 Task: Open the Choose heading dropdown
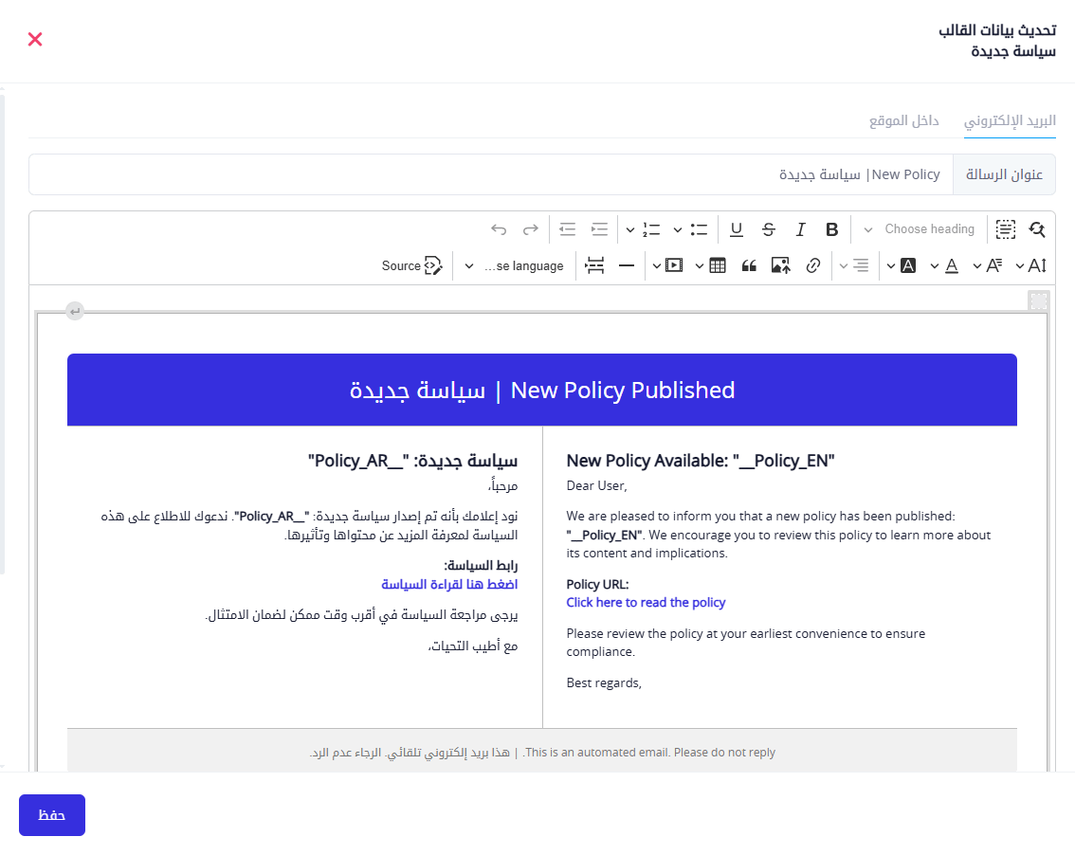click(918, 229)
